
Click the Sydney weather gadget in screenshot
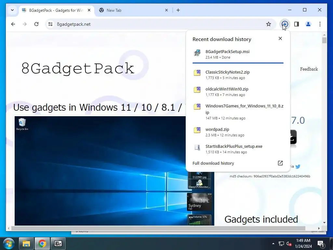pyautogui.click(x=199, y=202)
